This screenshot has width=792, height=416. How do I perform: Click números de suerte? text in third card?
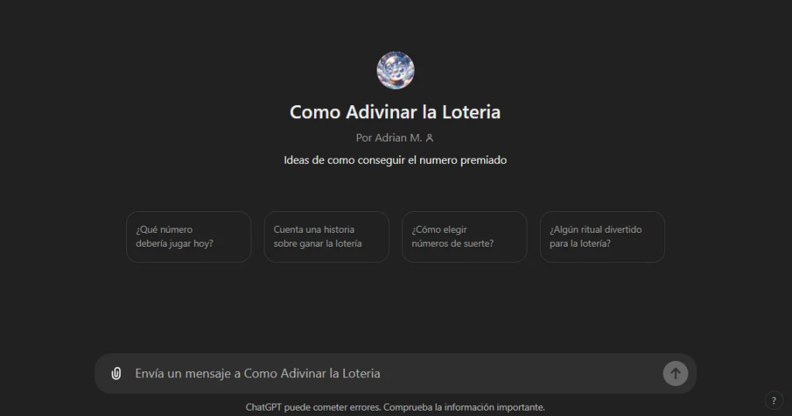[452, 244]
